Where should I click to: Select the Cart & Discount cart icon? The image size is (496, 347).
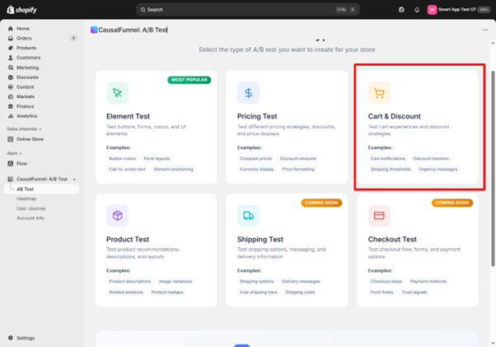tap(379, 92)
